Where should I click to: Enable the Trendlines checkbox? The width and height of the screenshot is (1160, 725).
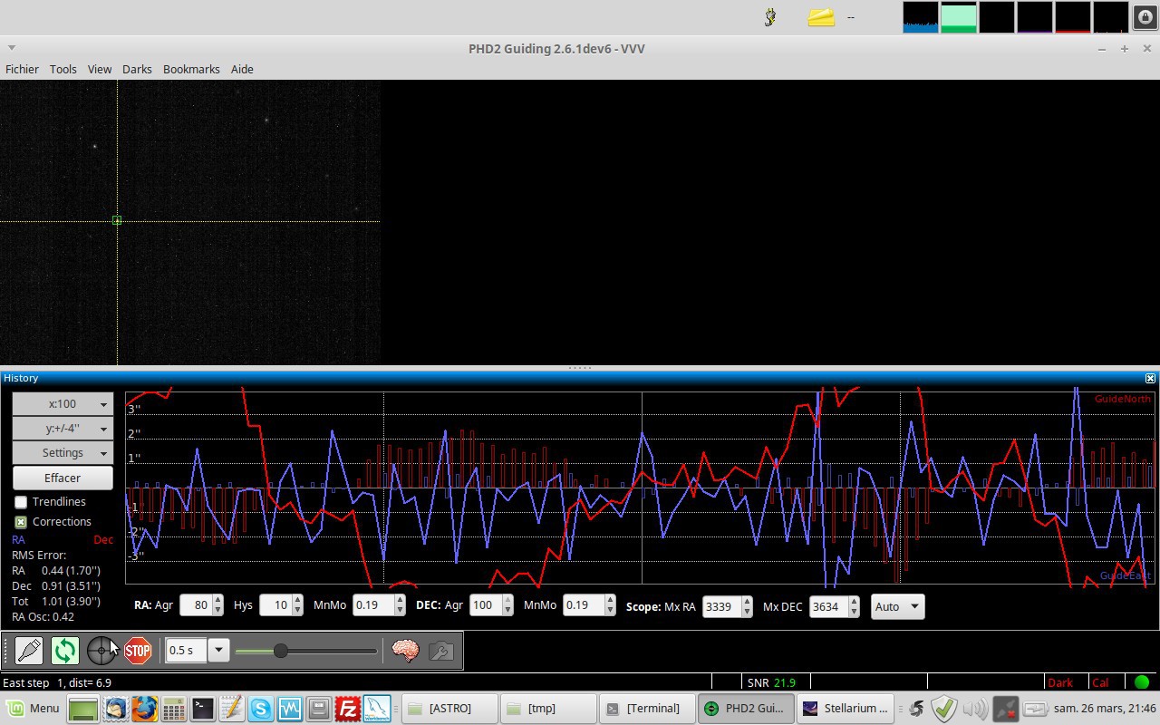point(21,502)
